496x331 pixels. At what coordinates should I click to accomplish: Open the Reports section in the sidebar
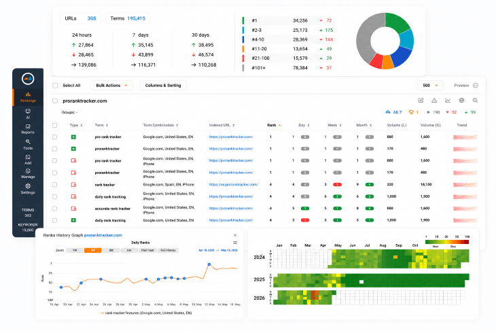tap(28, 129)
